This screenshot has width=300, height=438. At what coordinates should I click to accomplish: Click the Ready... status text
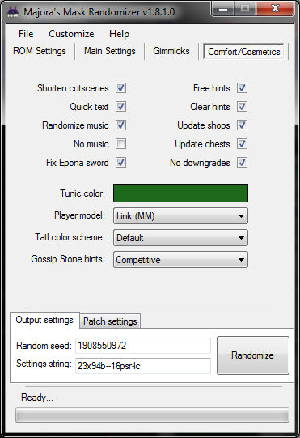37,398
